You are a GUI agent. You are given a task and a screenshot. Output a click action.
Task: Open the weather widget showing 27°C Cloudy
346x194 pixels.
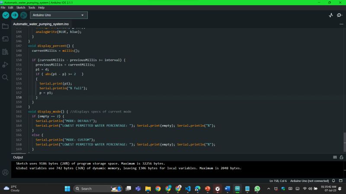coord(12,188)
